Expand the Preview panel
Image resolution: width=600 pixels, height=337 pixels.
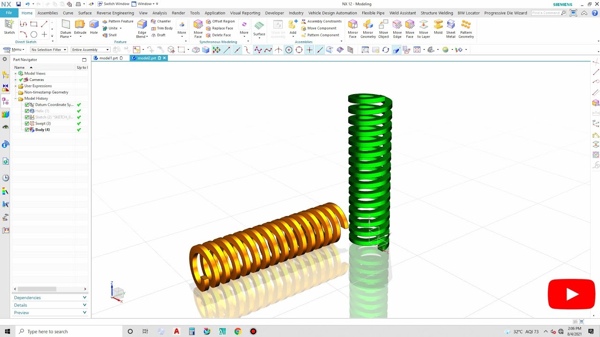pos(50,313)
